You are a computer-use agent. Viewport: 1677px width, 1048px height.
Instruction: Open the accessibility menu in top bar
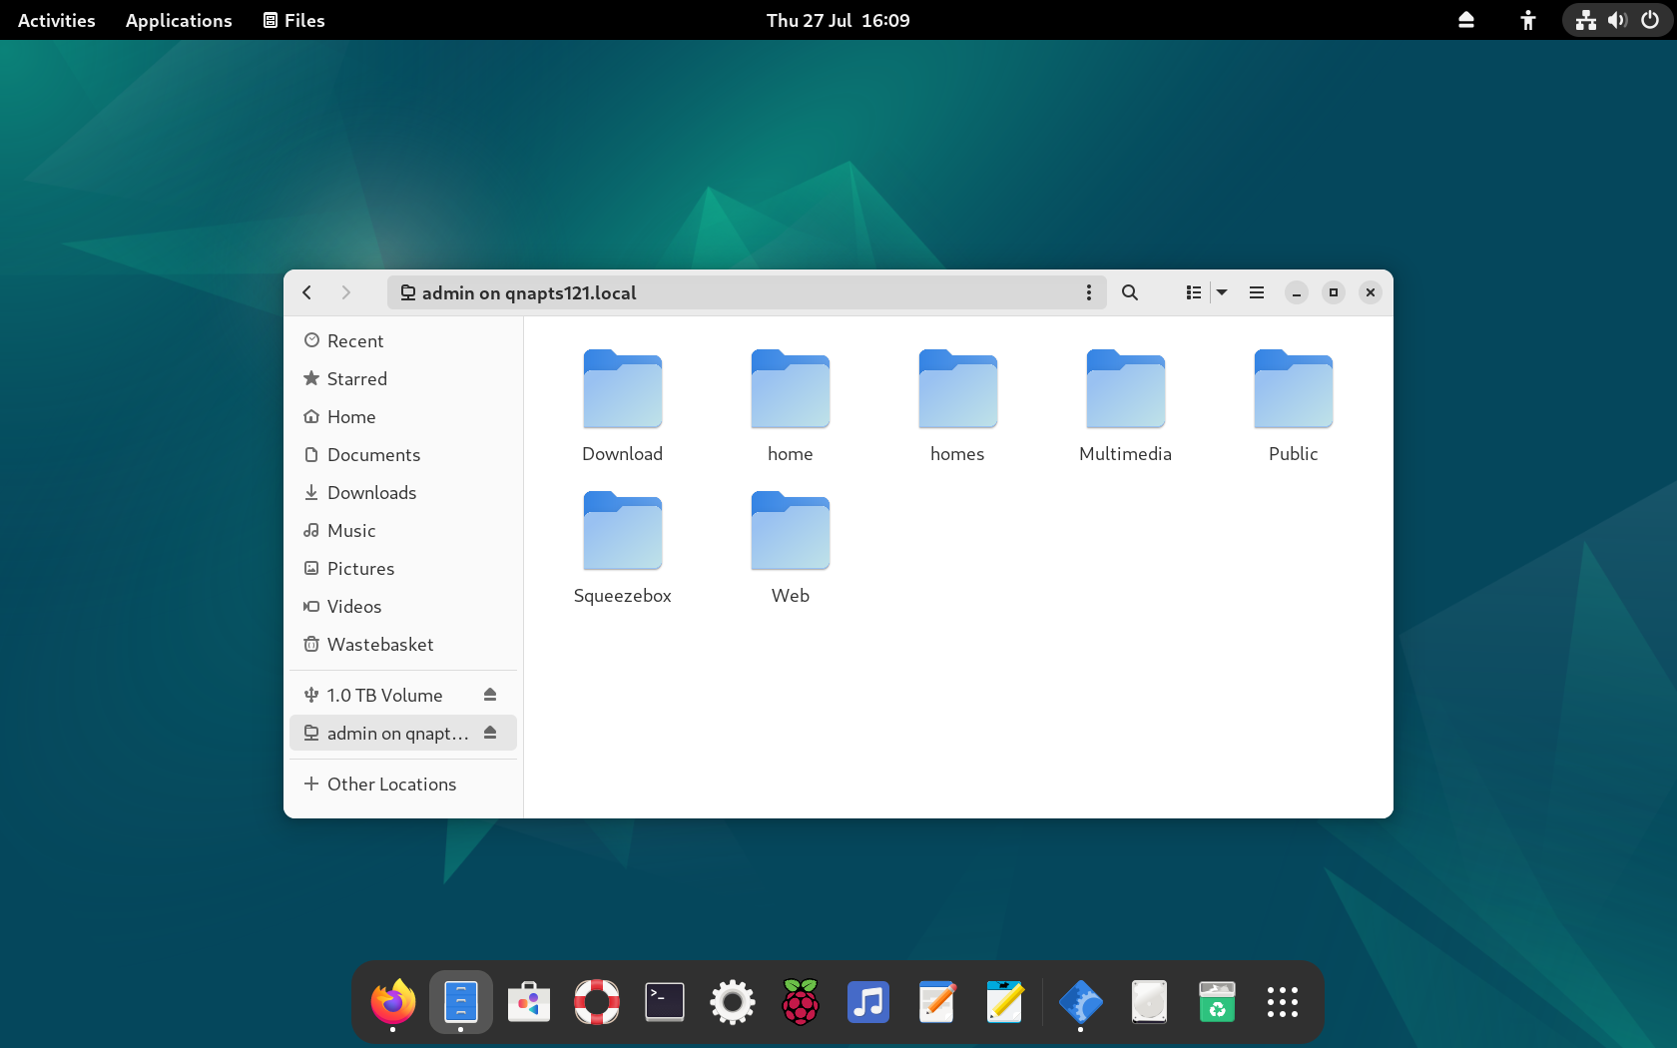click(x=1527, y=20)
